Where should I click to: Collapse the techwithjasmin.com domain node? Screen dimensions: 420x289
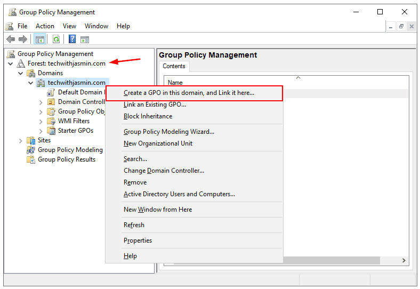tap(31, 83)
